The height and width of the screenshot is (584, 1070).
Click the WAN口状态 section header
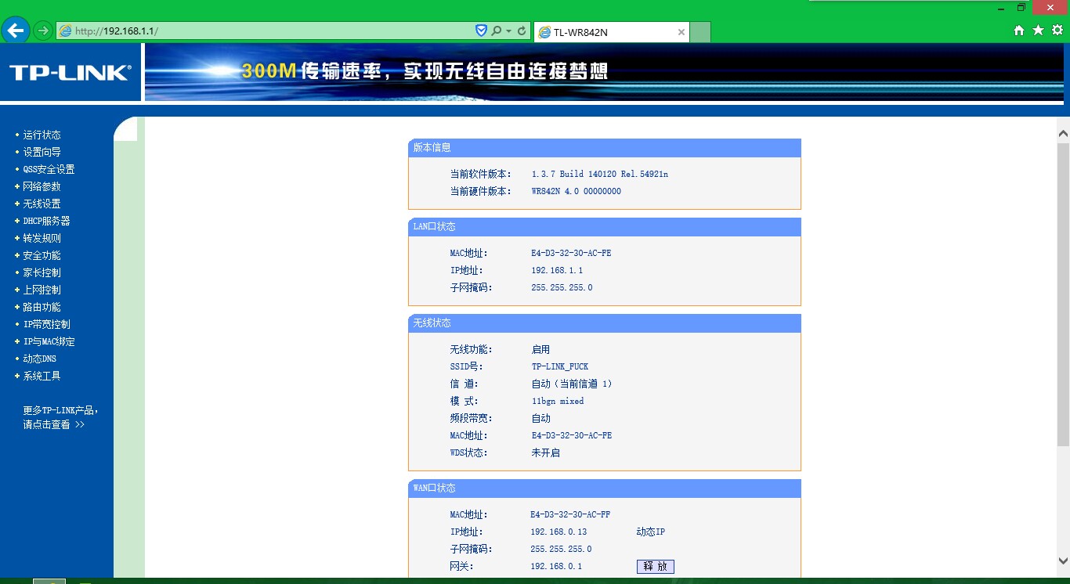point(605,488)
